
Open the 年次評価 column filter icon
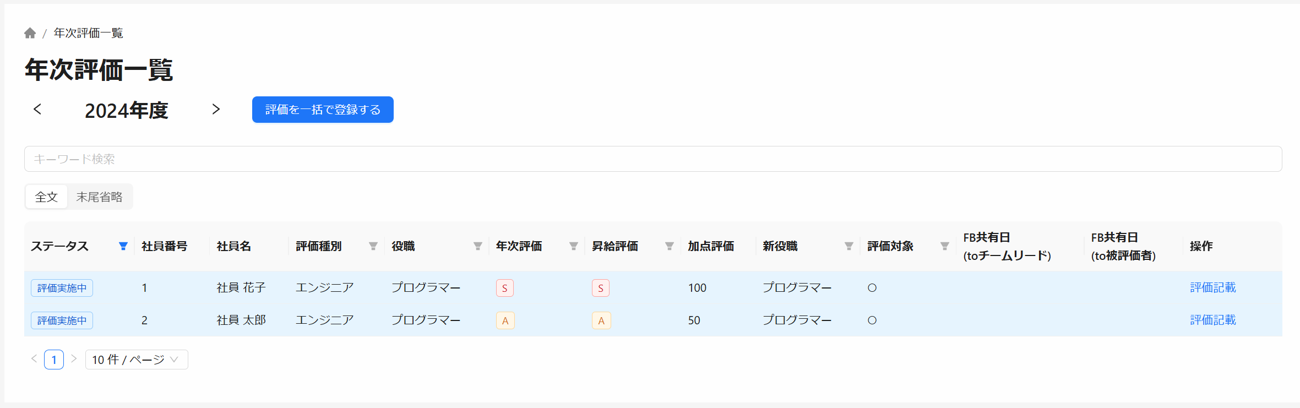[x=574, y=246]
